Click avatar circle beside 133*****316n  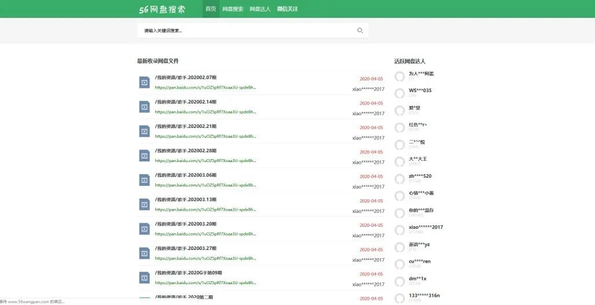point(399,299)
